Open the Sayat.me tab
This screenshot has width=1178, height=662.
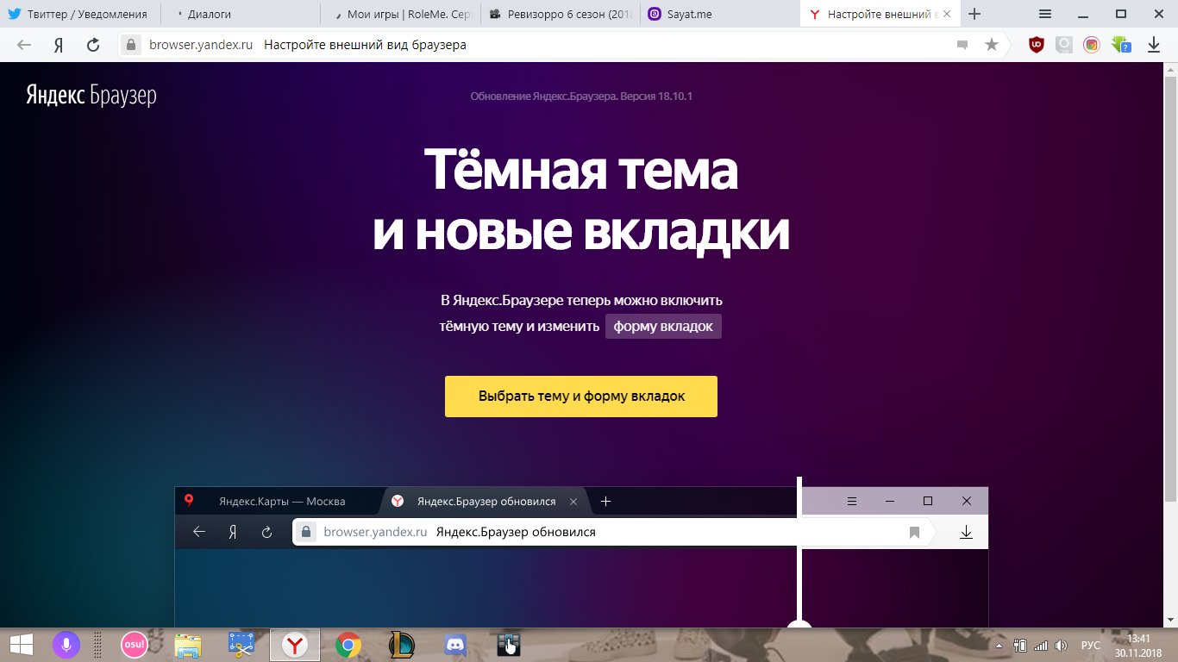[720, 15]
